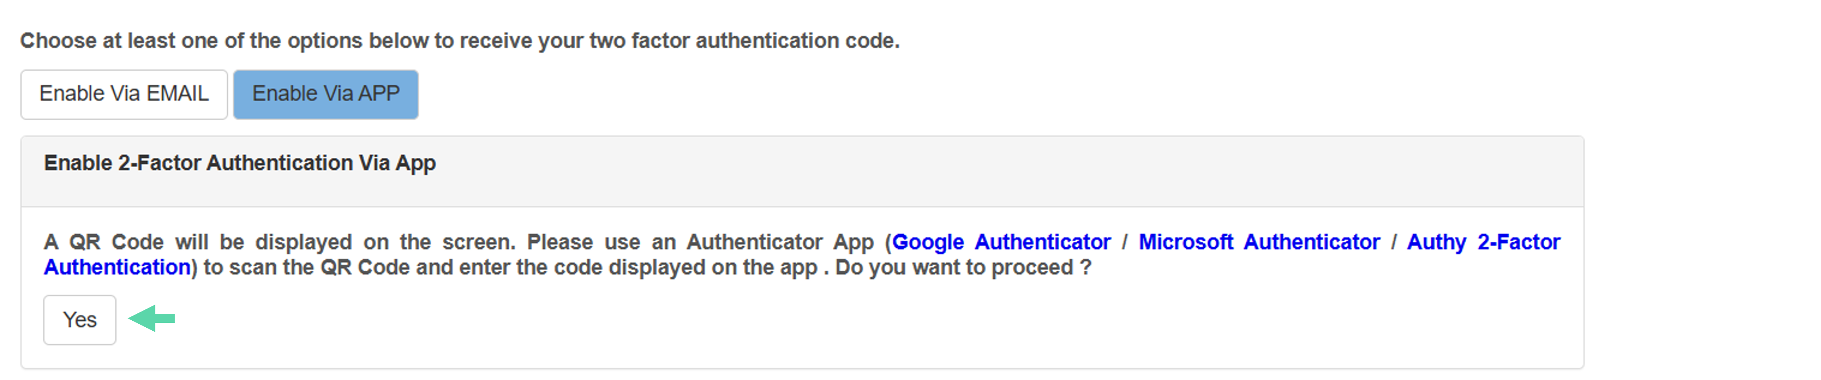Click the slash between Microsoft and Authy links
Image resolution: width=1821 pixels, height=380 pixels.
(1393, 242)
